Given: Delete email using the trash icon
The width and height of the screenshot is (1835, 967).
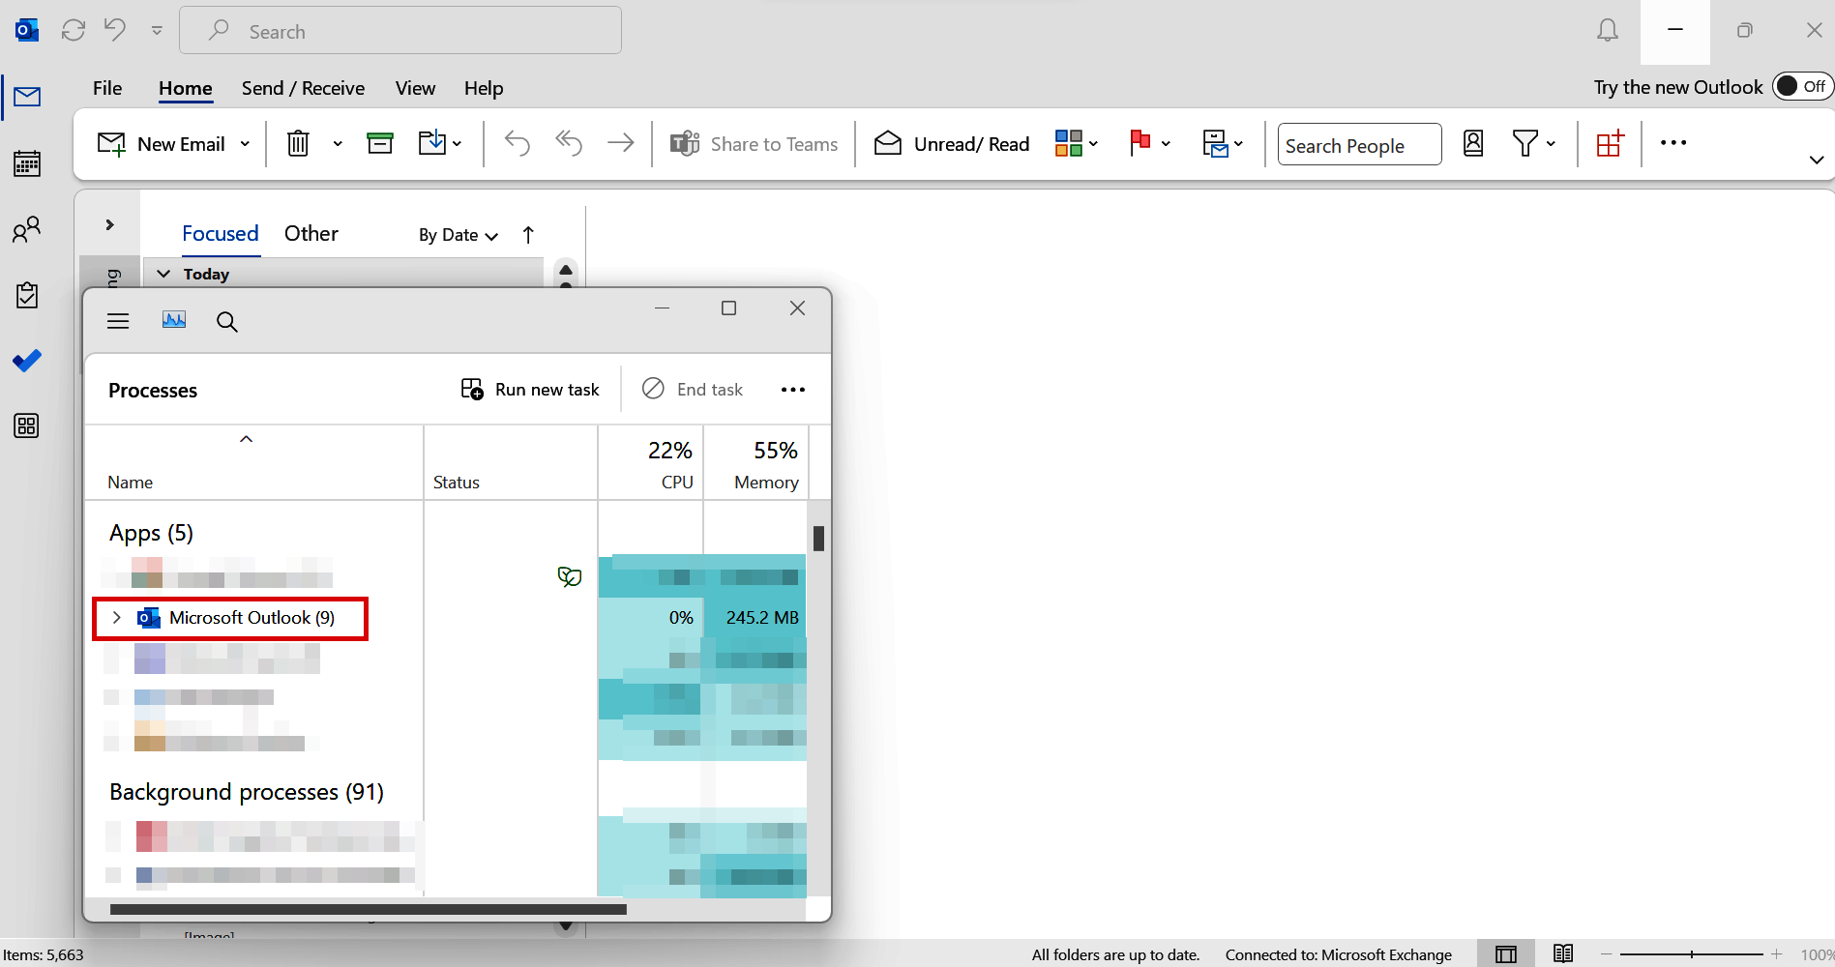Looking at the screenshot, I should [x=297, y=142].
